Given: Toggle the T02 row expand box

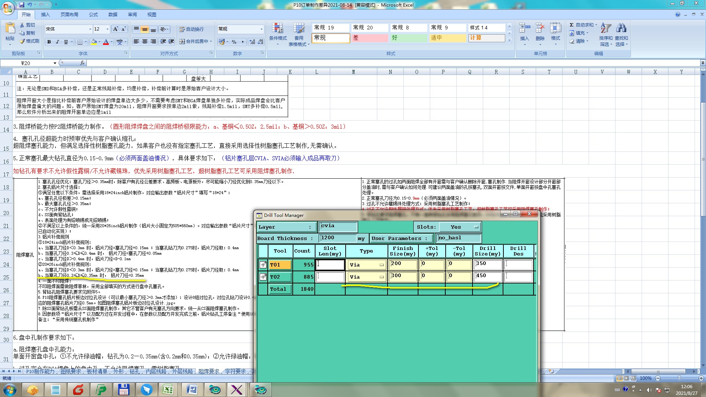Looking at the screenshot, I should [x=263, y=277].
